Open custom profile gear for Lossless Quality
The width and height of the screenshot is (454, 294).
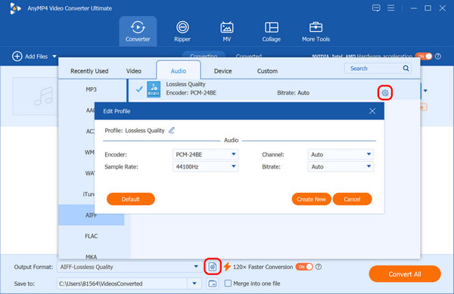pyautogui.click(x=385, y=93)
